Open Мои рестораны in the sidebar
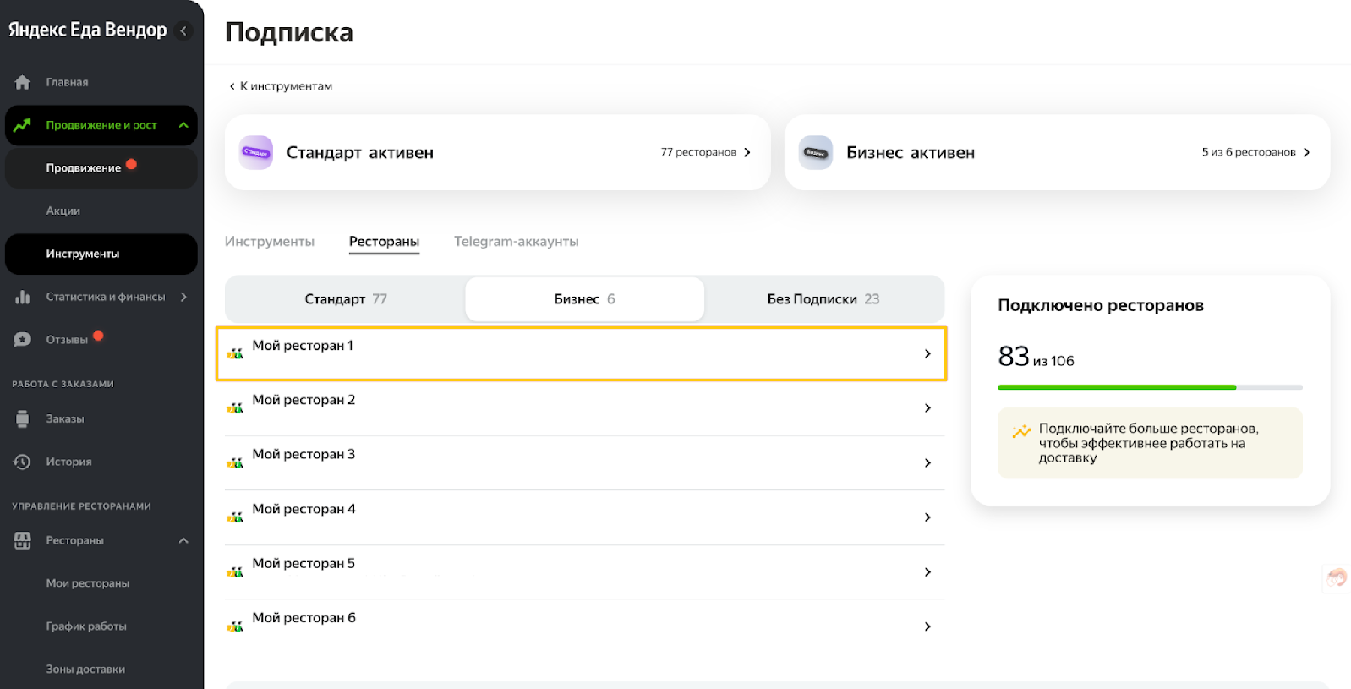 88,583
